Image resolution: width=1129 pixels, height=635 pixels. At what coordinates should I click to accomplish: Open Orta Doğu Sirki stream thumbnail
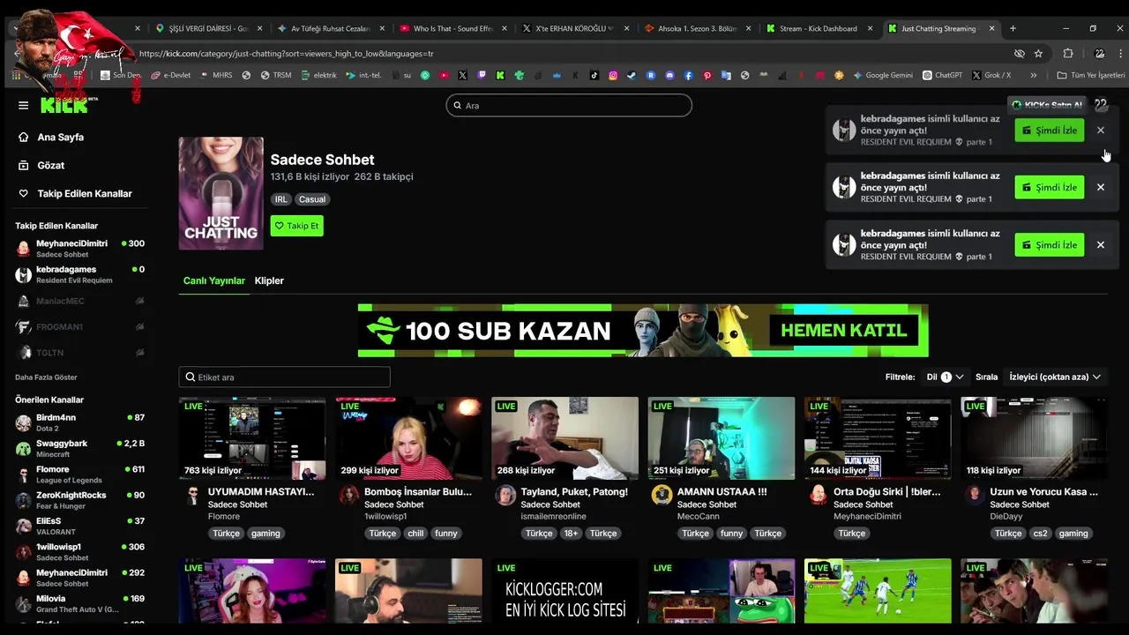pos(878,438)
